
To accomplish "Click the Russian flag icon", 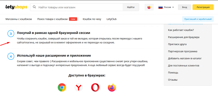I will (x=161, y=7).
